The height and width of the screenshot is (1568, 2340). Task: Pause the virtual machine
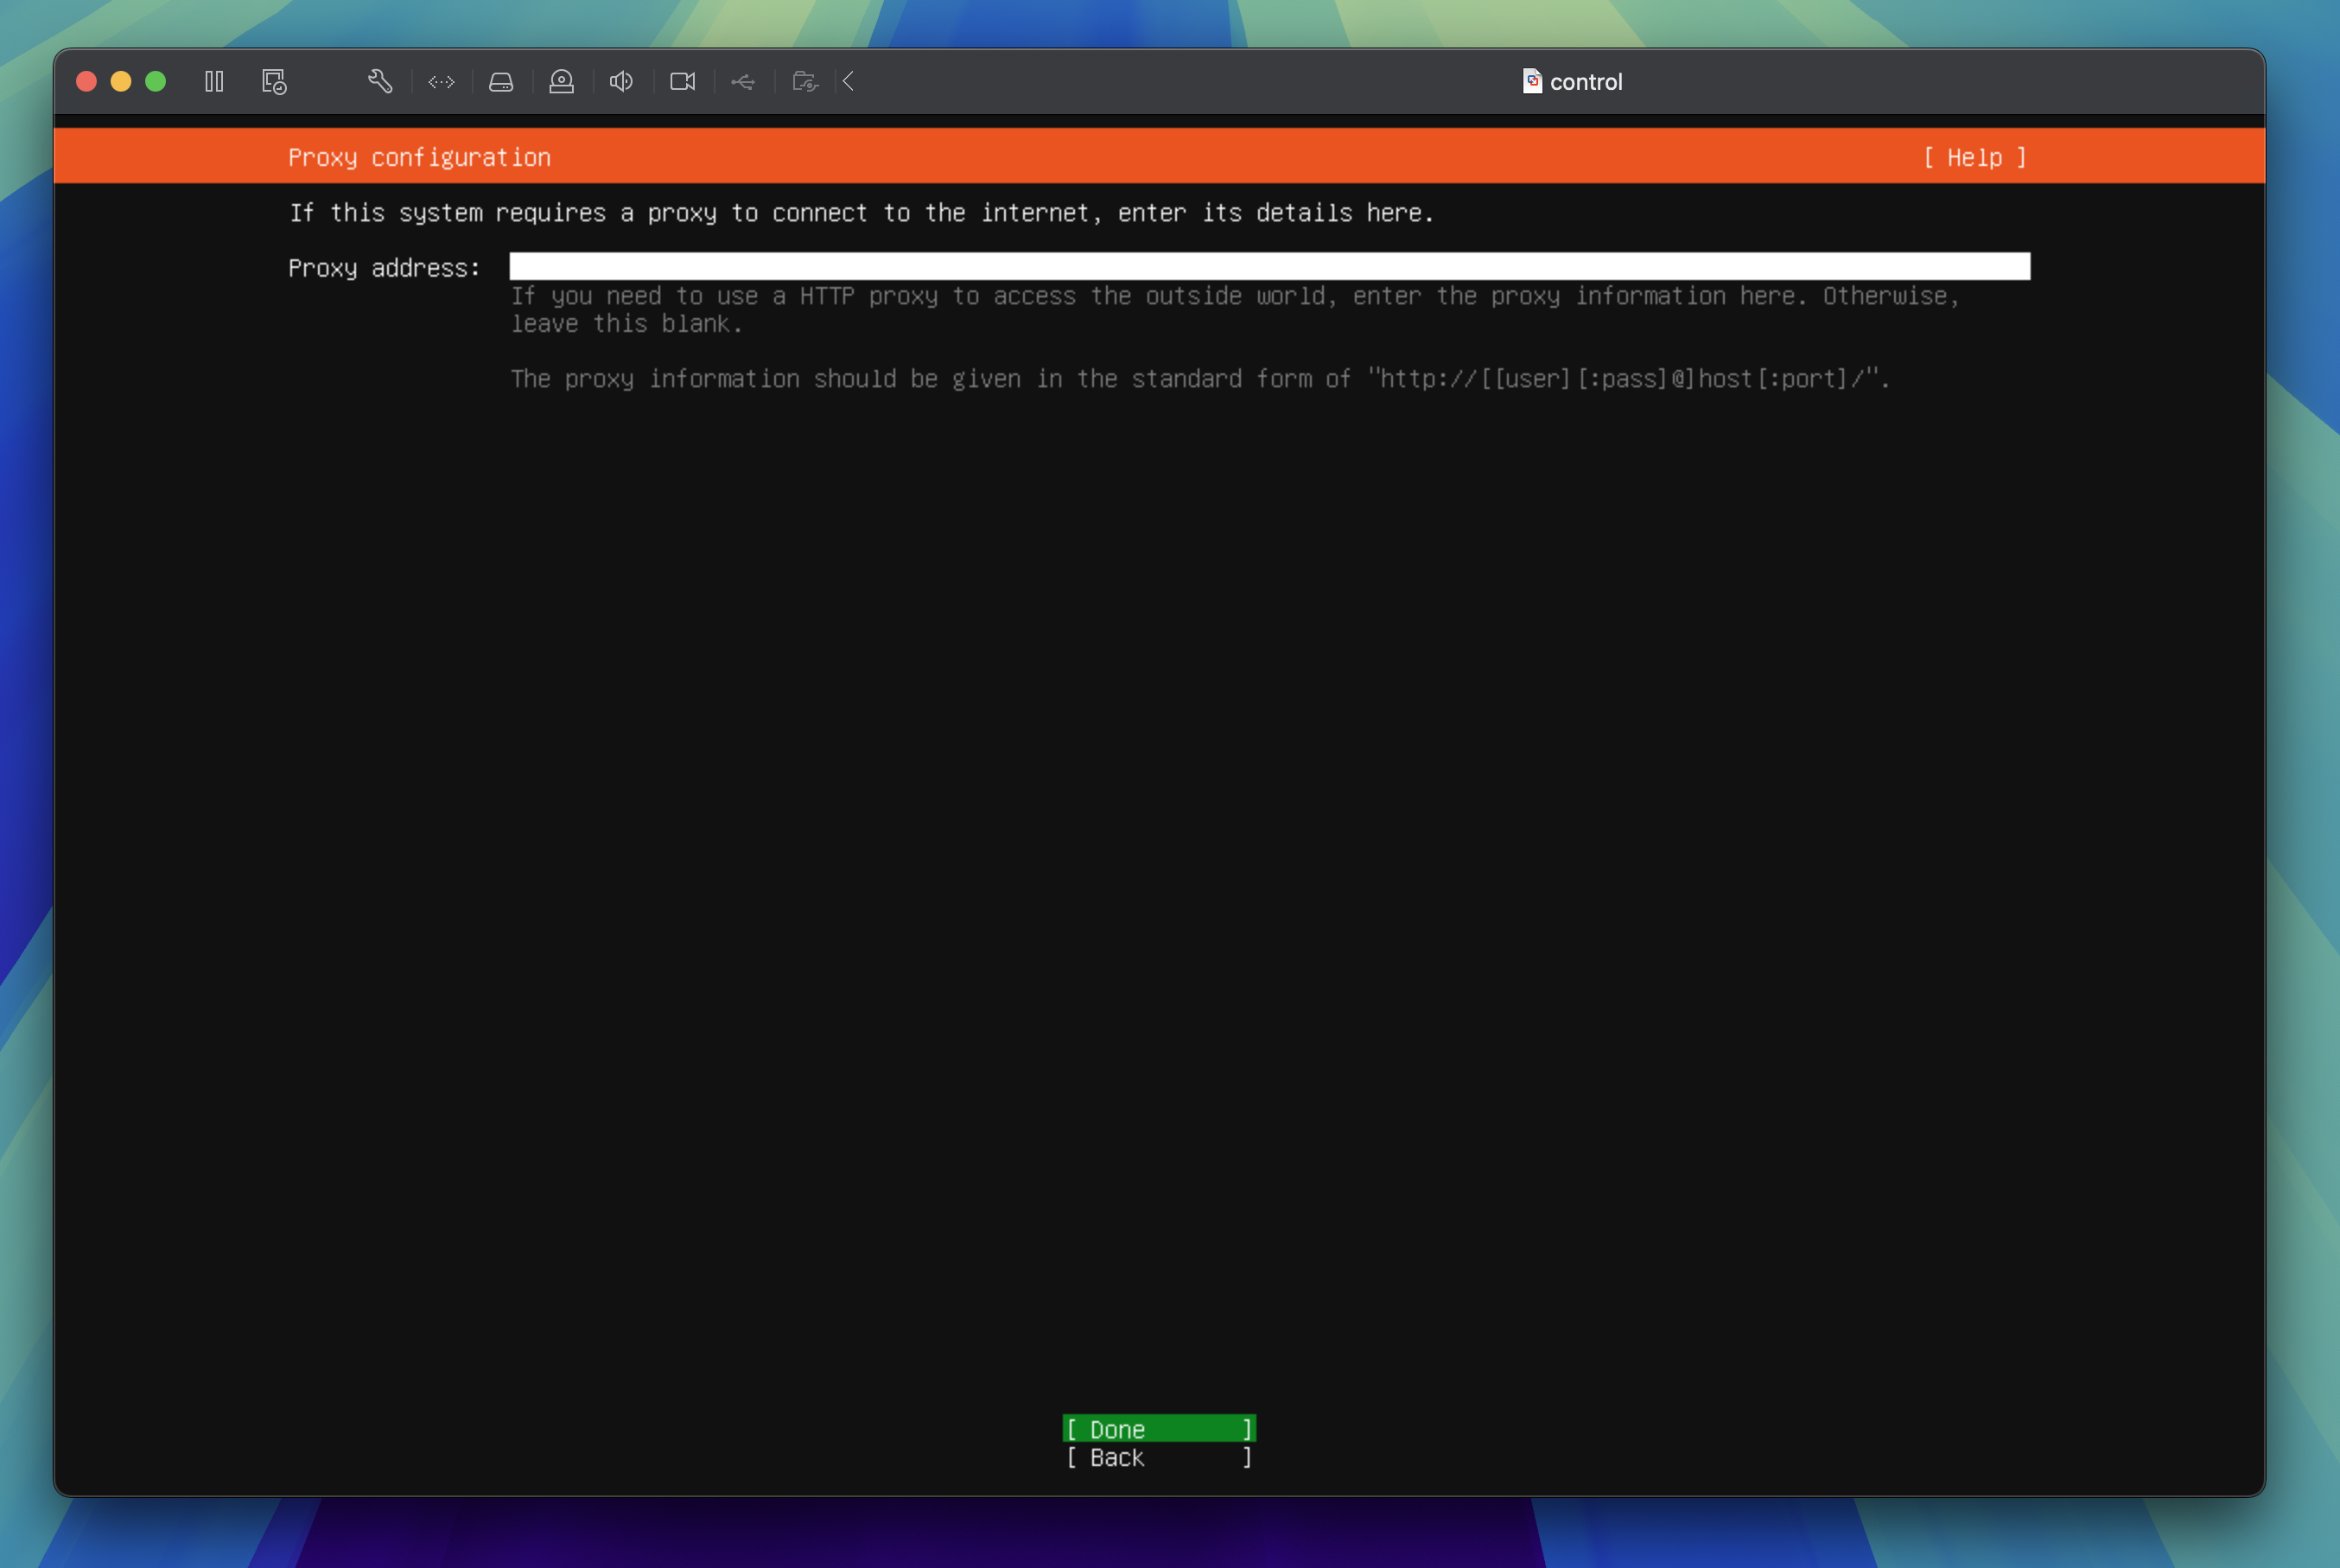[x=214, y=81]
